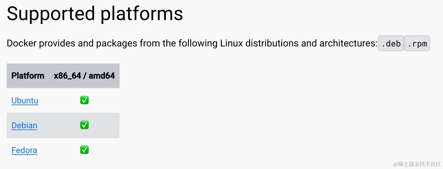Click the word architectures in the description
This screenshot has height=169, width=443.
point(348,43)
